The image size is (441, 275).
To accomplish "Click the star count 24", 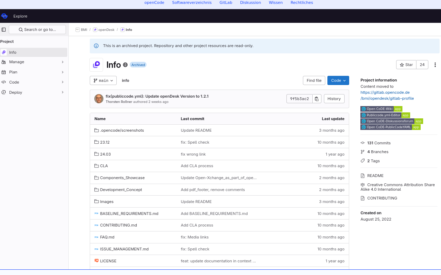I will click(x=422, y=65).
